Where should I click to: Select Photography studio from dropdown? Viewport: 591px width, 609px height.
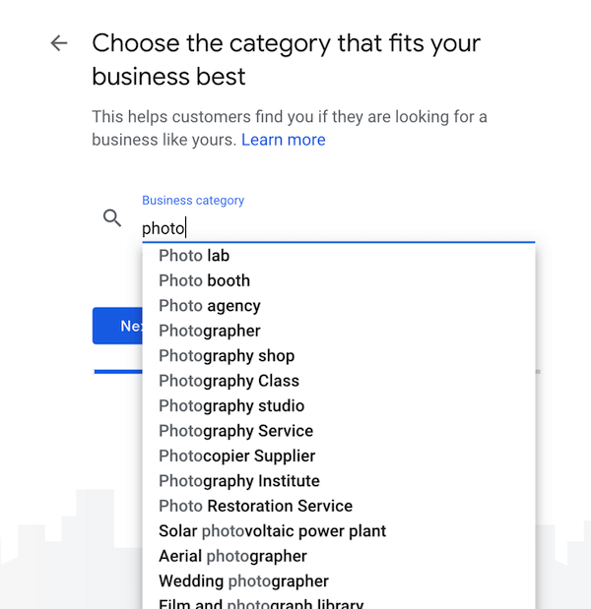click(x=339, y=406)
